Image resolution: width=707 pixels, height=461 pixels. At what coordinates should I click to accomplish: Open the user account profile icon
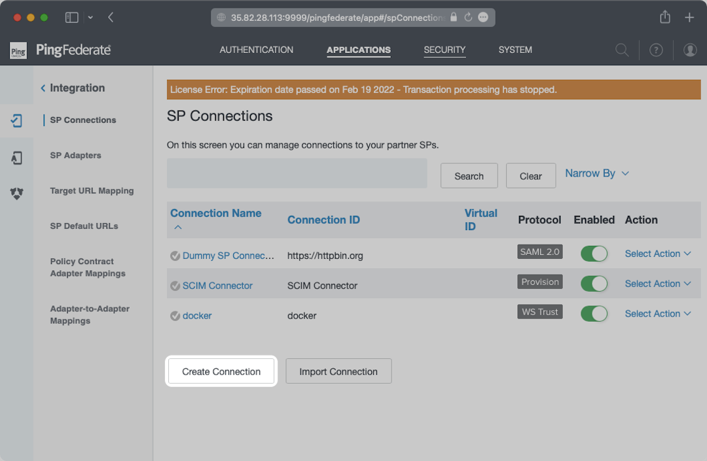(x=690, y=50)
